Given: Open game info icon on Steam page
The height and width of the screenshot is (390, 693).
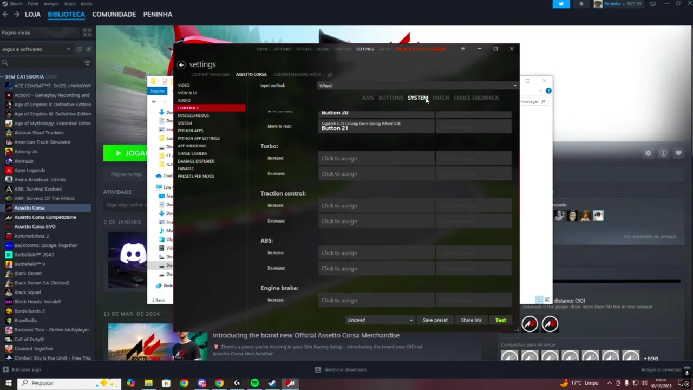Looking at the screenshot, I should pos(663,153).
